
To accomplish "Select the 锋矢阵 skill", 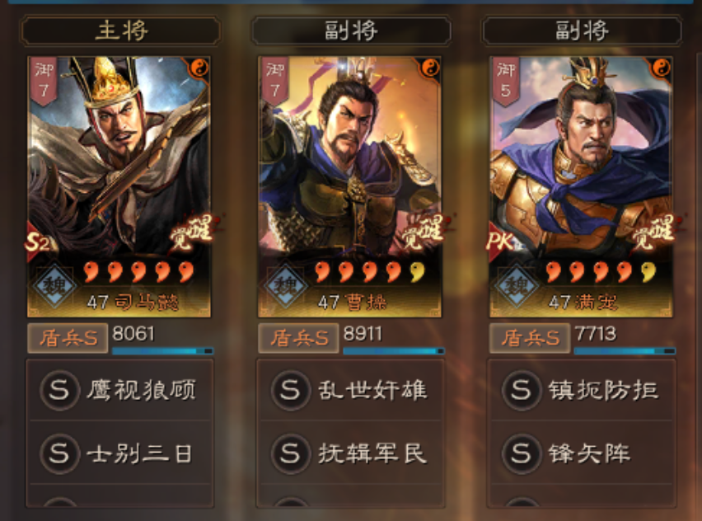I will pos(582,453).
